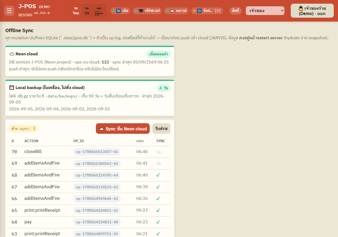Viewport: 338px width, 237px height.
Task: Click the network status indicator เน็ต
Action: click(120, 11)
